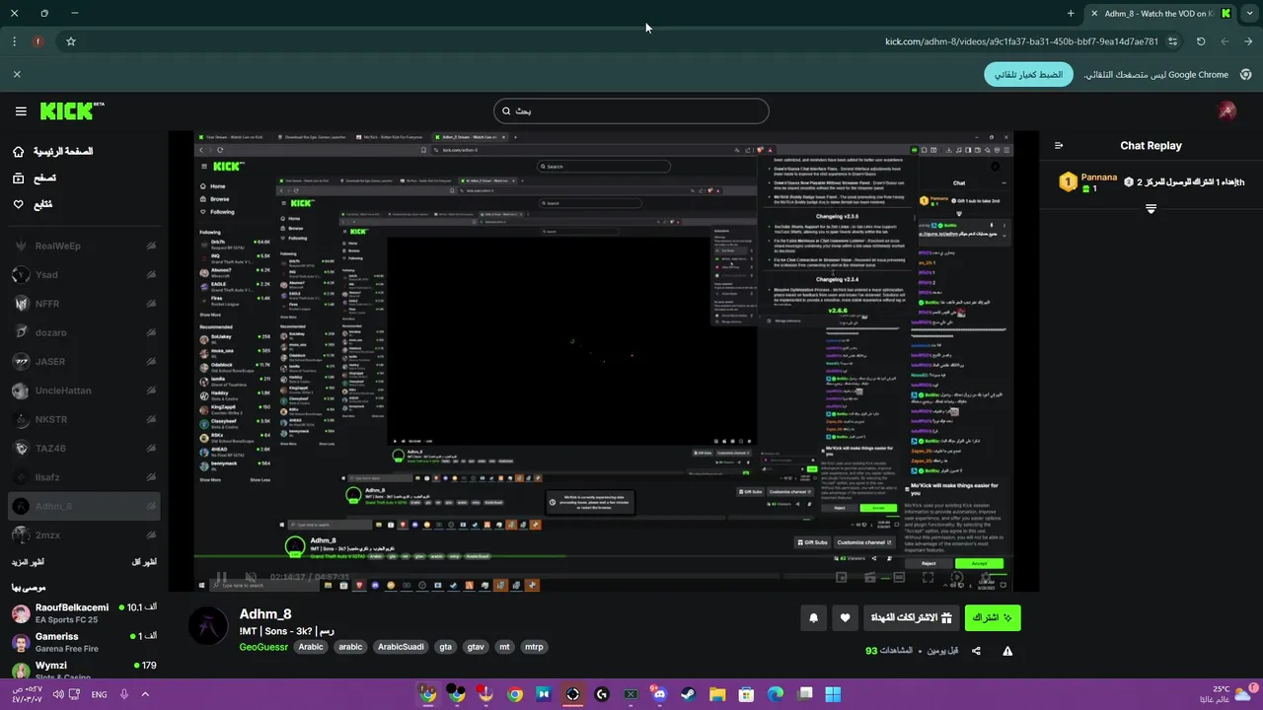Viewport: 1263px width, 710px height.
Task: Click the gift subscriptions button
Action: (x=913, y=618)
